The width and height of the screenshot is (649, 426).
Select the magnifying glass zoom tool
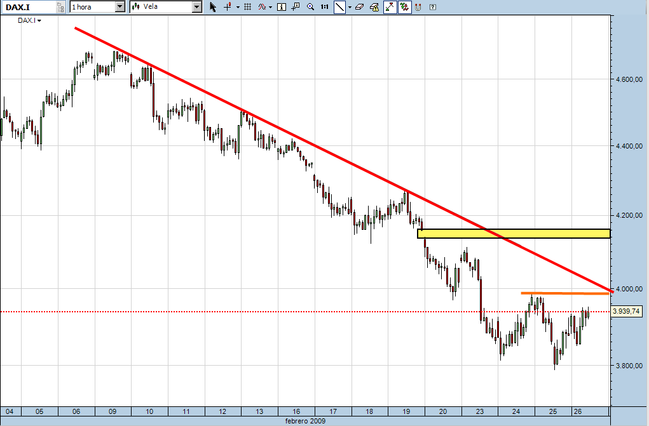[x=310, y=7]
